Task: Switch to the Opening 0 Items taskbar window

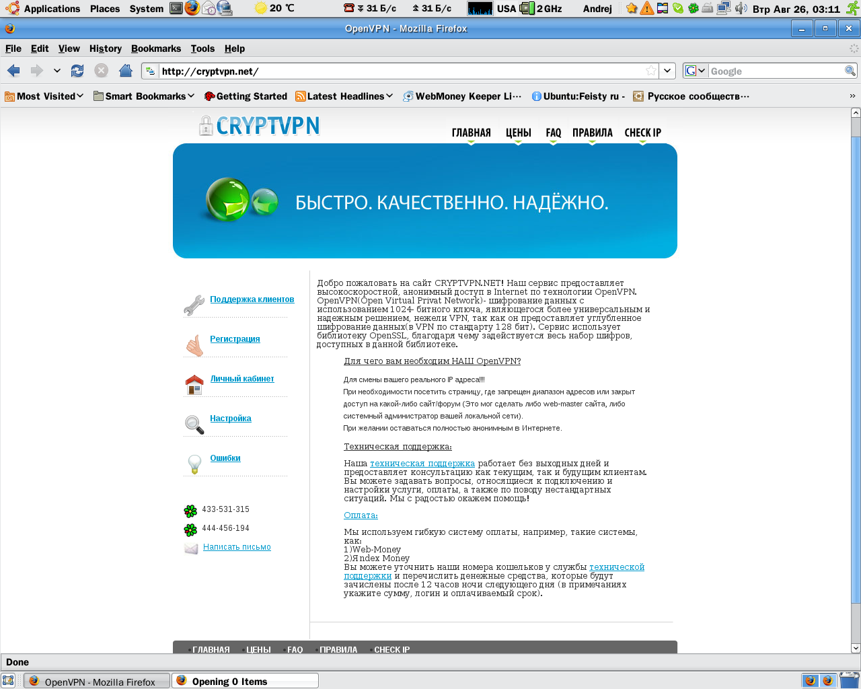Action: coord(245,681)
